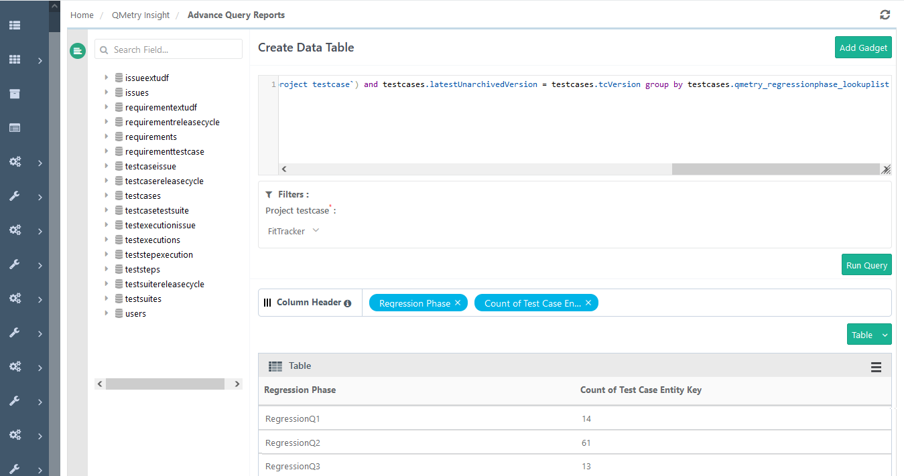Image resolution: width=904 pixels, height=476 pixels.
Task: Select the RegressionQ3 cell
Action: tap(293, 467)
